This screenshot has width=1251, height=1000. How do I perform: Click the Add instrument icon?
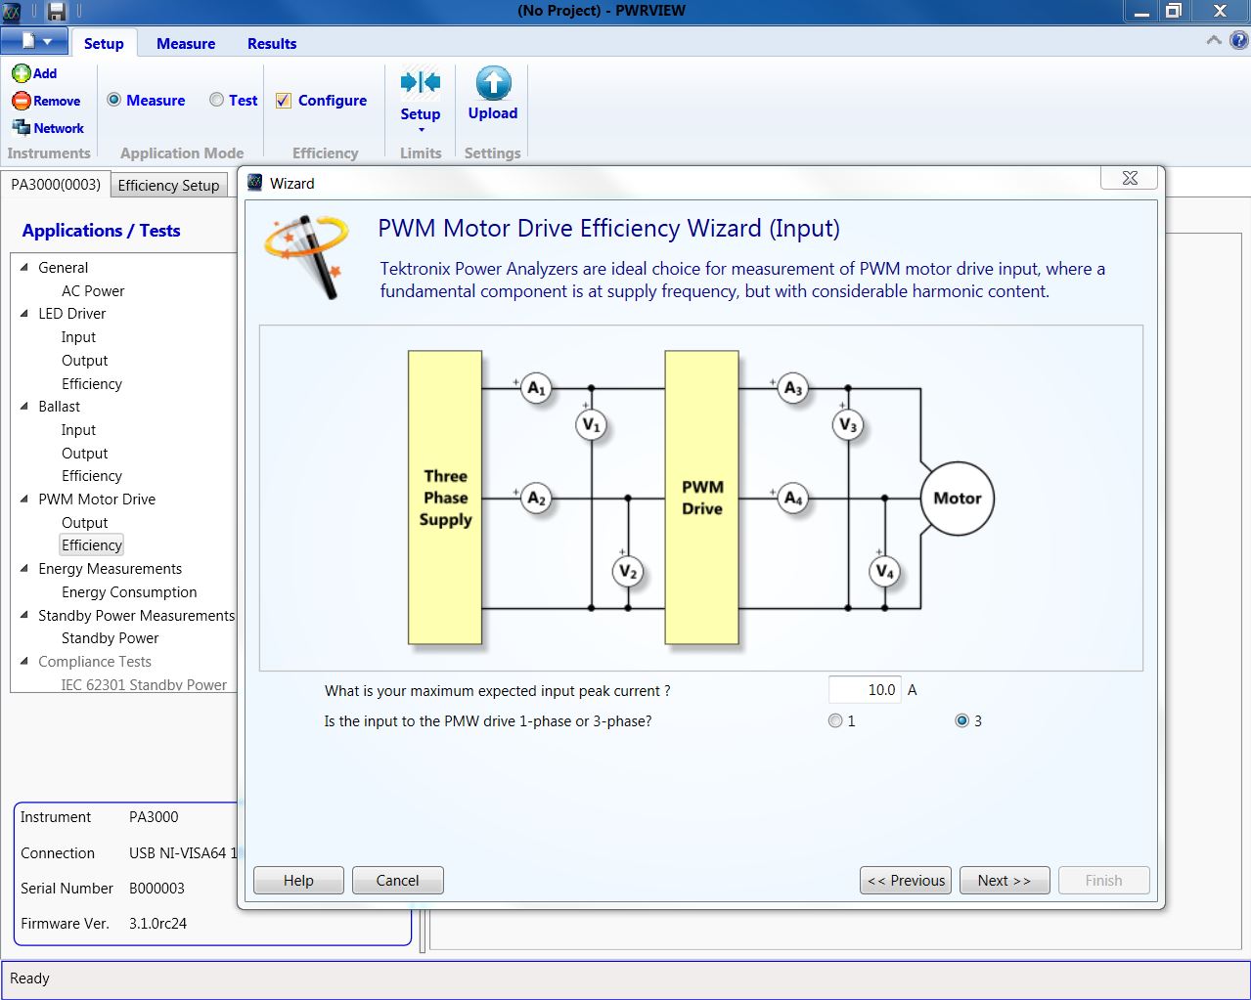pos(22,73)
